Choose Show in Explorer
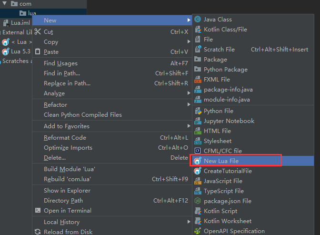Image resolution: width=320 pixels, height=235 pixels. pos(112,191)
